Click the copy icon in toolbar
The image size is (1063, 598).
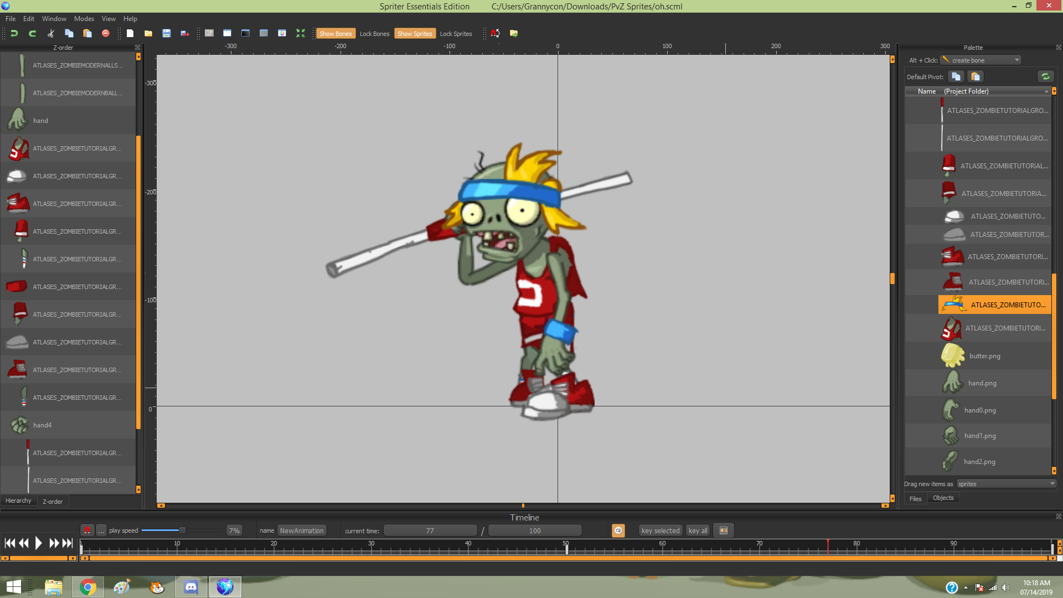click(69, 33)
